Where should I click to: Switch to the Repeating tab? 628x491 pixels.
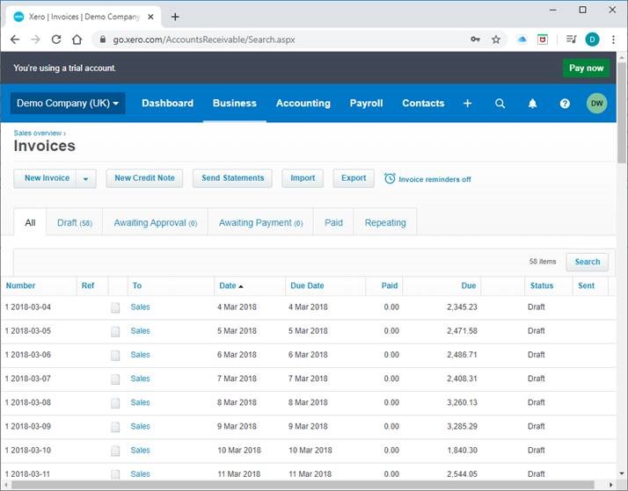pos(385,222)
